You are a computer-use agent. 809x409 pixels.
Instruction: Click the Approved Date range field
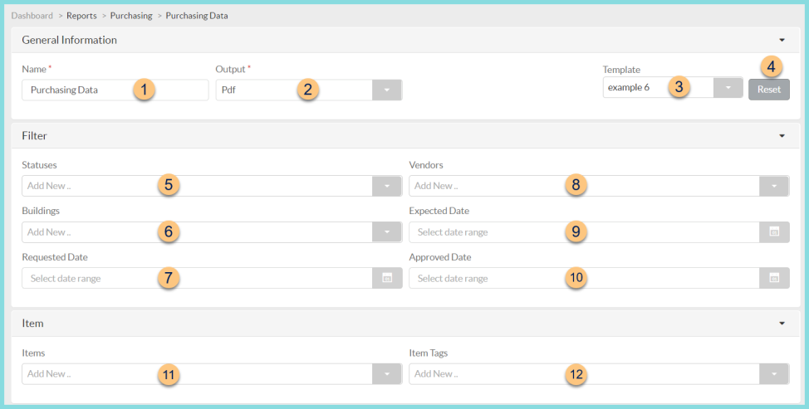pos(584,278)
